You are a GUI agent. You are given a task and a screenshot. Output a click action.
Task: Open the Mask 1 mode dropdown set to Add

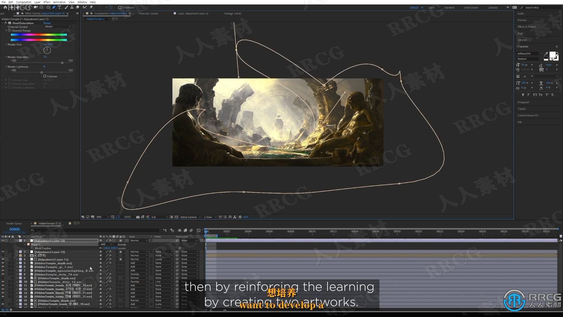coord(106,244)
